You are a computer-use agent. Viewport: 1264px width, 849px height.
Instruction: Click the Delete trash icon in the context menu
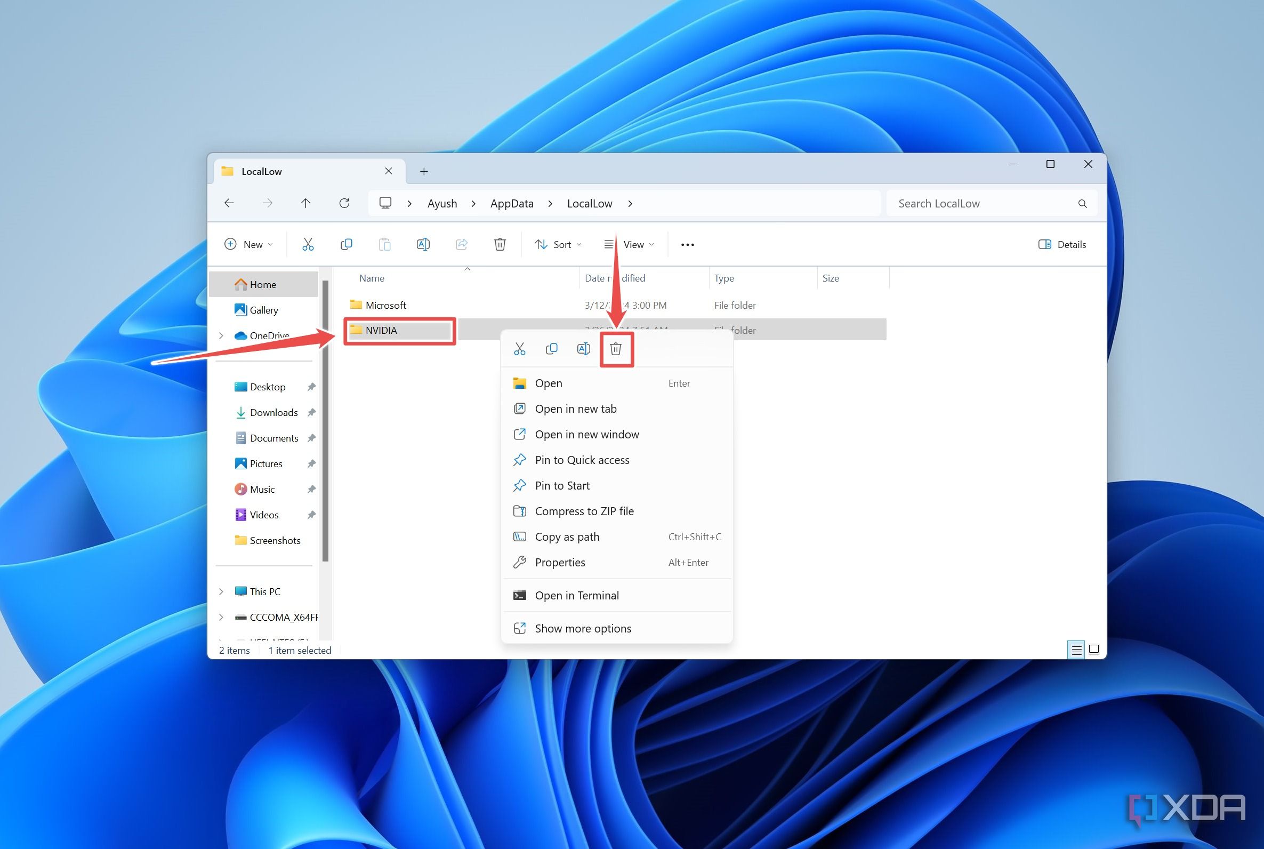(617, 349)
